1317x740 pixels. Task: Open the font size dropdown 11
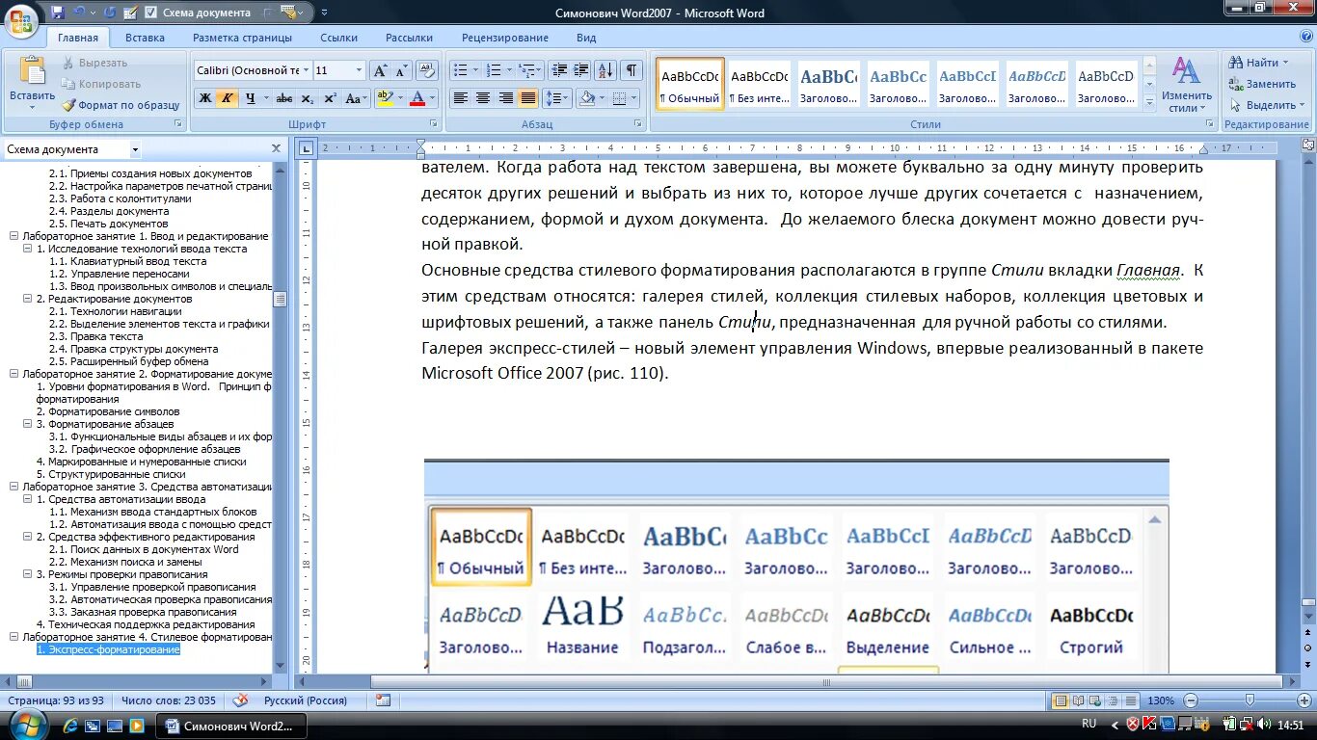point(359,70)
